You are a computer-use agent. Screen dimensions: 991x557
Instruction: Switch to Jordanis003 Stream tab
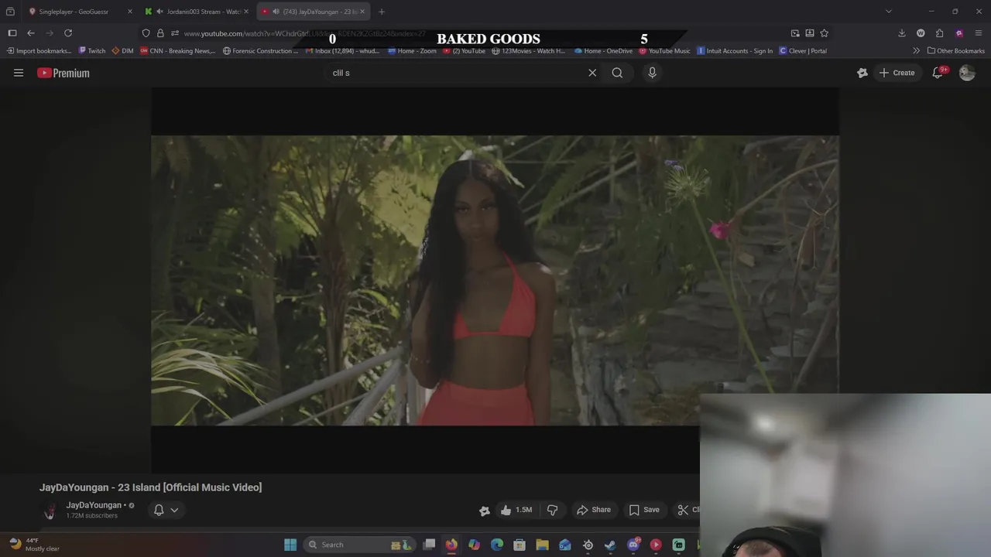(x=197, y=12)
